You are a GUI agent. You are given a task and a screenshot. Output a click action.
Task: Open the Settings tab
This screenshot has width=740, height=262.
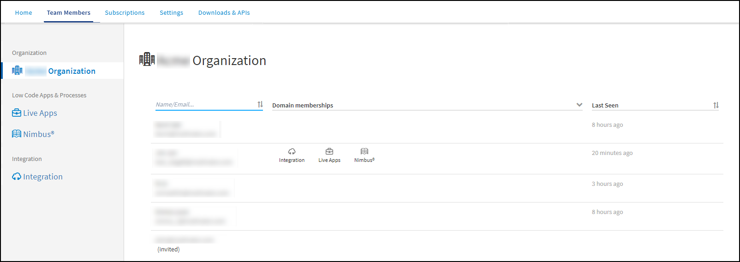click(x=171, y=12)
